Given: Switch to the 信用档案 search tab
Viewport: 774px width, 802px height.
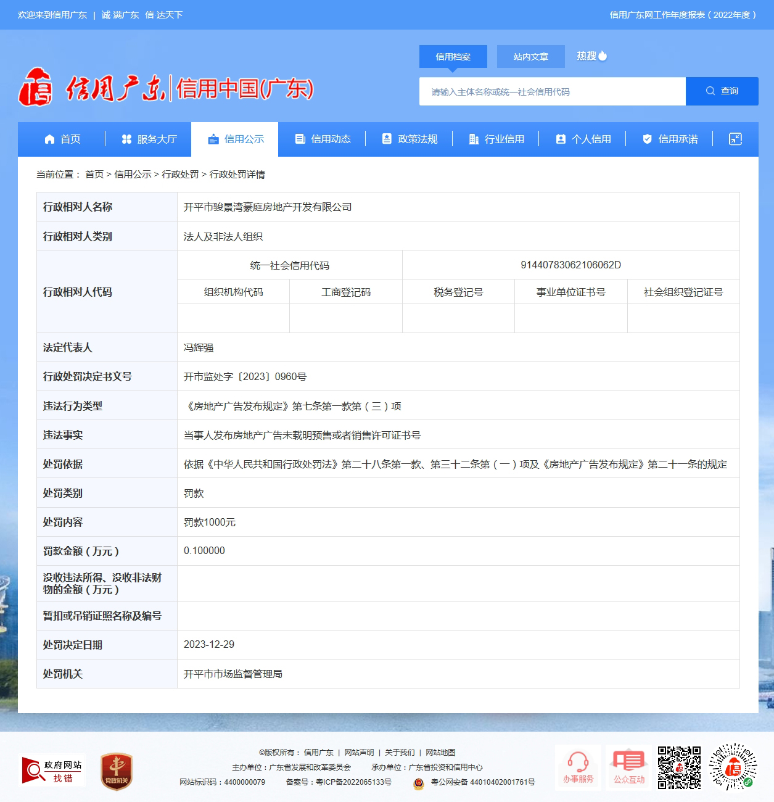Looking at the screenshot, I should tap(453, 57).
